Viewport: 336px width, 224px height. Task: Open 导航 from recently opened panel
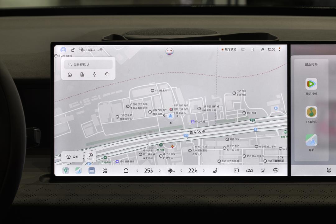[311, 143]
